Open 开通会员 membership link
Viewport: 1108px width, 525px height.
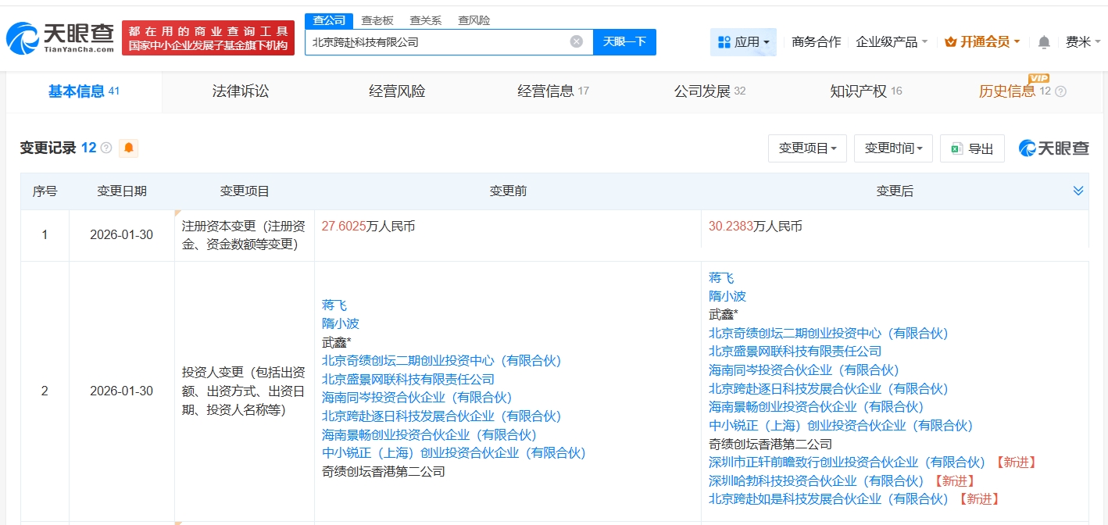tap(982, 42)
